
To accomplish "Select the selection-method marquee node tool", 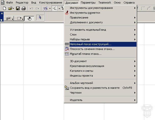I will [x=9, y=18].
